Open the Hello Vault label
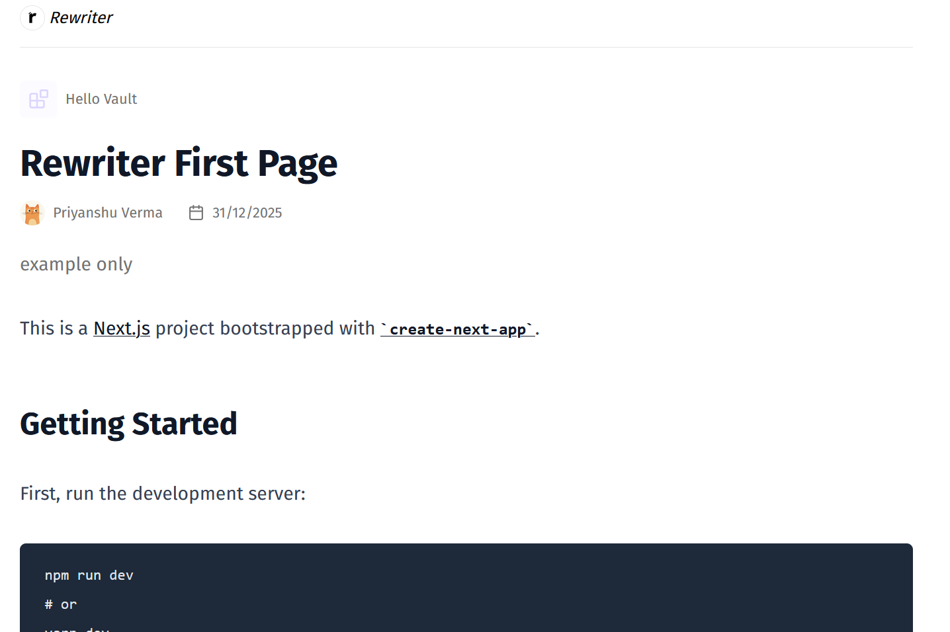Image resolution: width=950 pixels, height=632 pixels. (101, 99)
